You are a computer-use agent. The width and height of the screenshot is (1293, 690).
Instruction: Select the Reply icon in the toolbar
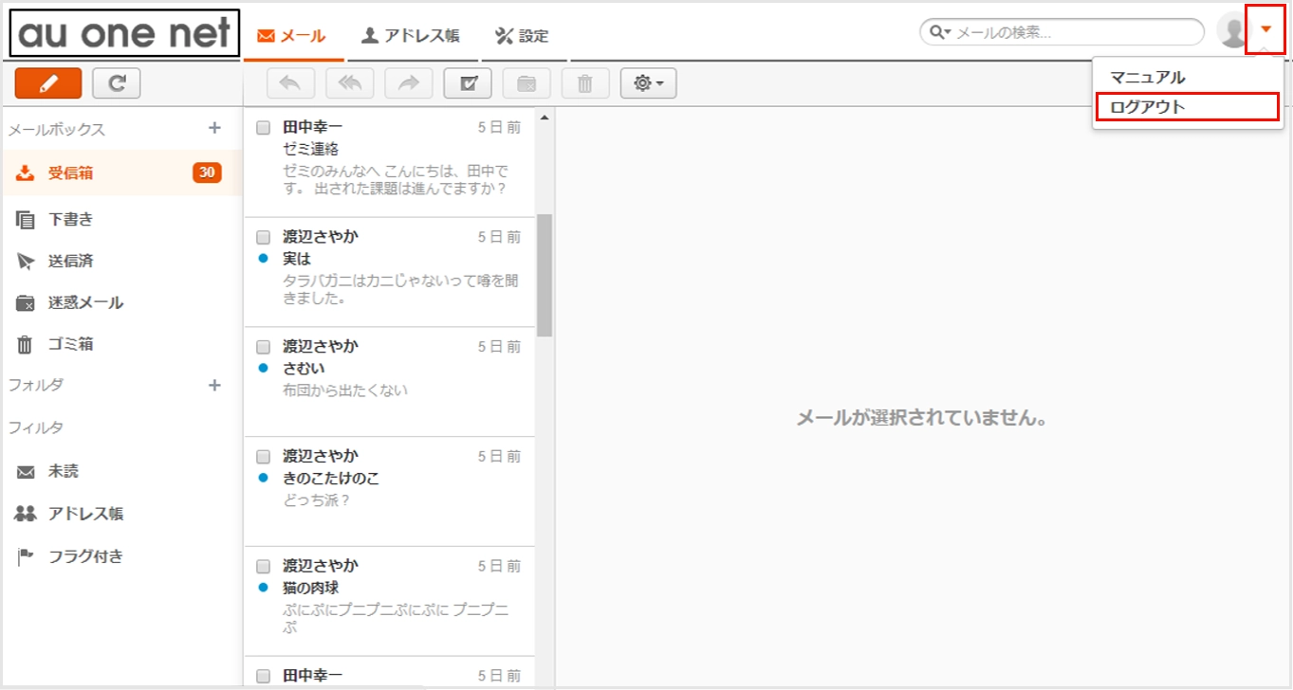[290, 83]
